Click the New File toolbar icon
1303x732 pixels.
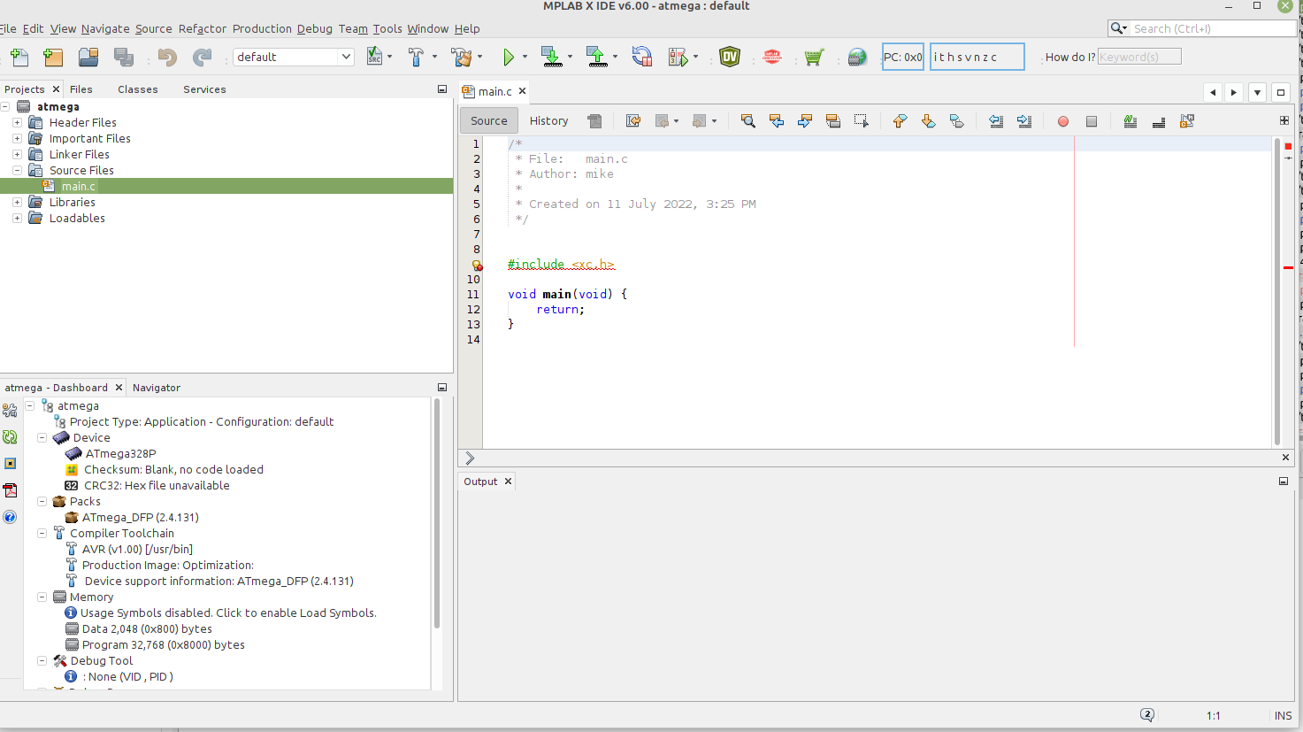[x=19, y=58]
